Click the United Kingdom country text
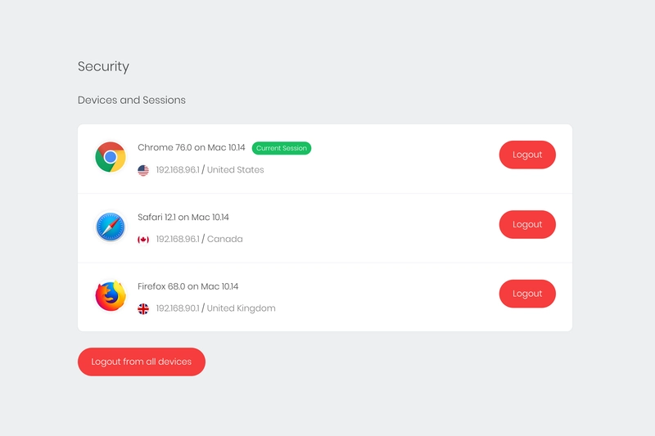Viewport: 655px width, 436px height. point(241,308)
